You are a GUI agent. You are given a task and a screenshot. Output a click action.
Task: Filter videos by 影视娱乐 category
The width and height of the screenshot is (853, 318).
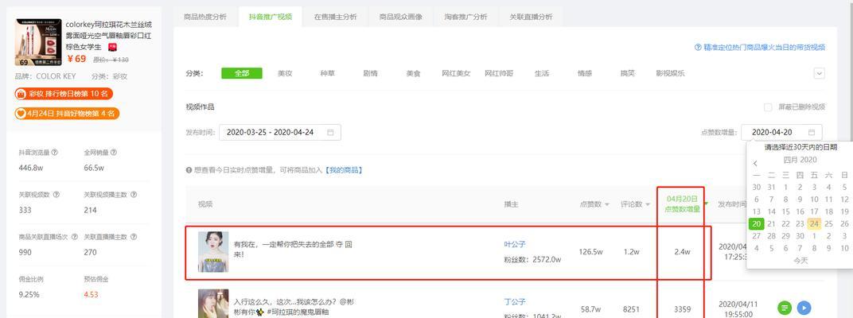click(670, 73)
